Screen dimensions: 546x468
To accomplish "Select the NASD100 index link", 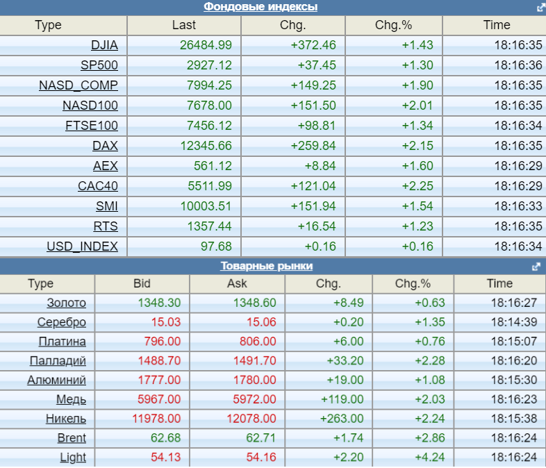I will [x=90, y=106].
